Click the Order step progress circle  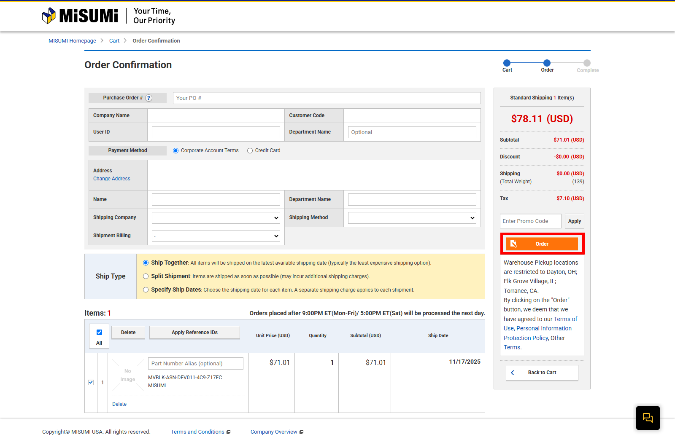pos(547,63)
